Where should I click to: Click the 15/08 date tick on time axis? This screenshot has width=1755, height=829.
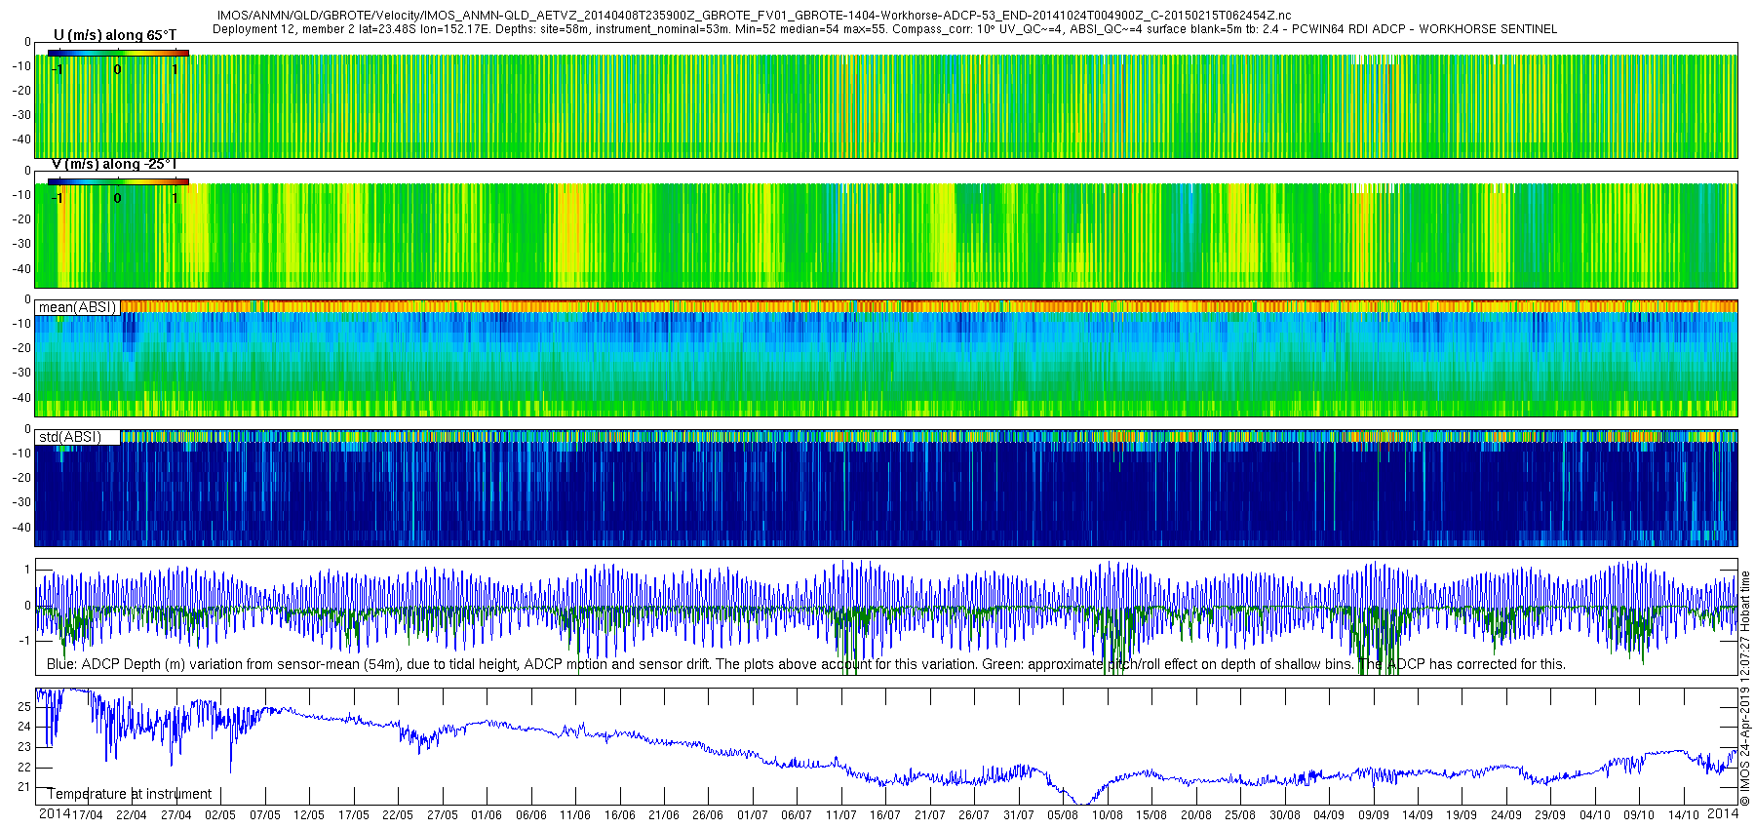pos(1151,815)
